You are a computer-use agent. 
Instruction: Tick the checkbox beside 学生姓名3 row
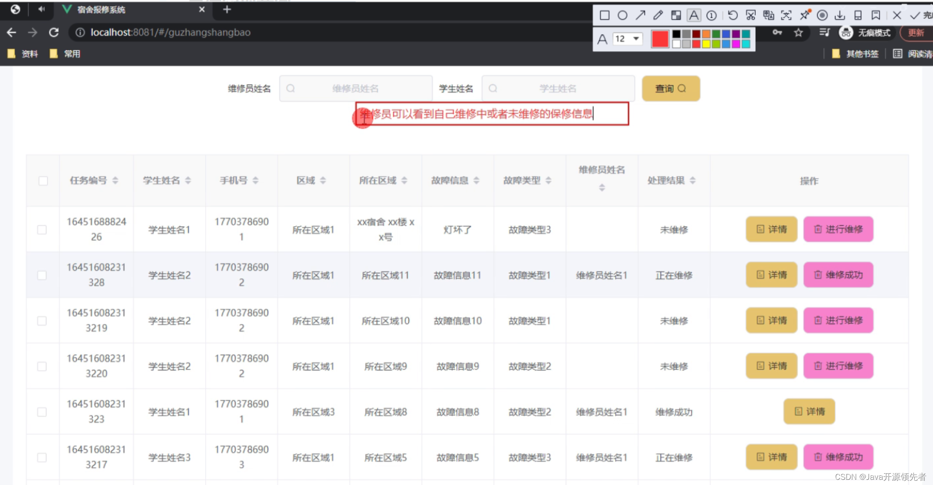[x=42, y=457]
